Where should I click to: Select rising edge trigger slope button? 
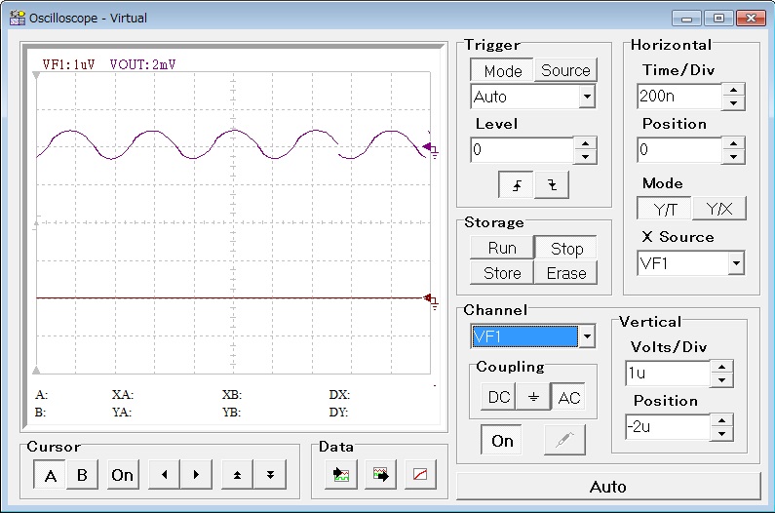[x=516, y=185]
